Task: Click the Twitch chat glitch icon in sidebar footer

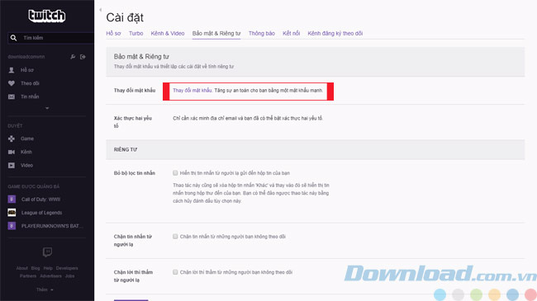Action: tap(47, 252)
